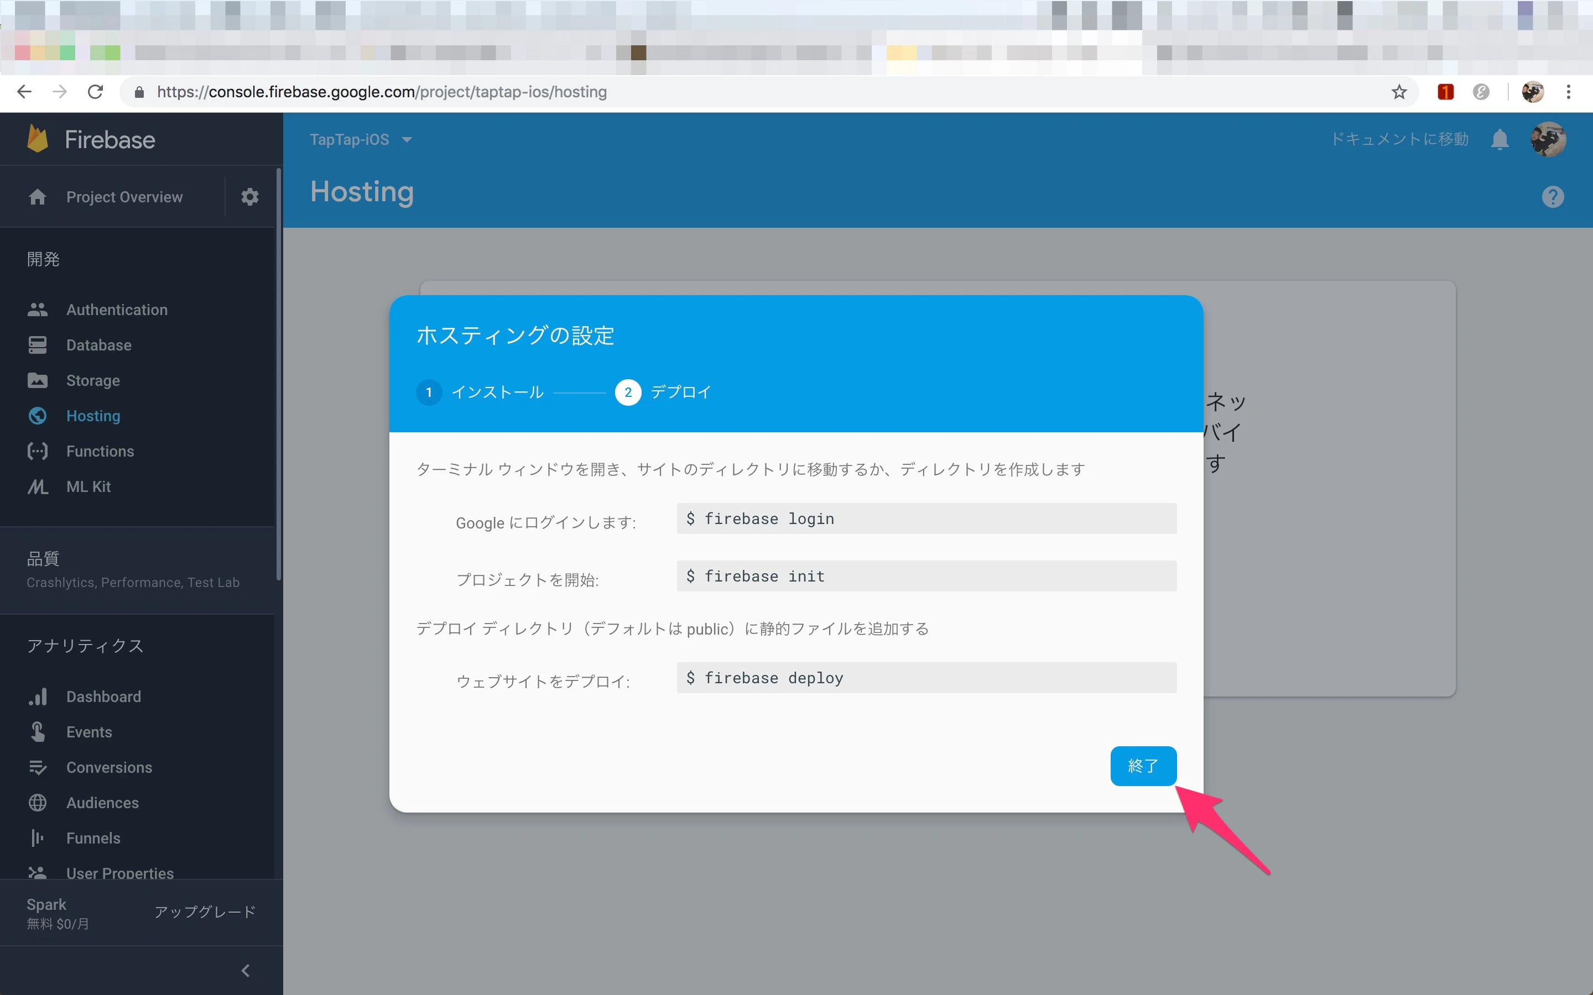Open Functions in the sidebar

[100, 451]
